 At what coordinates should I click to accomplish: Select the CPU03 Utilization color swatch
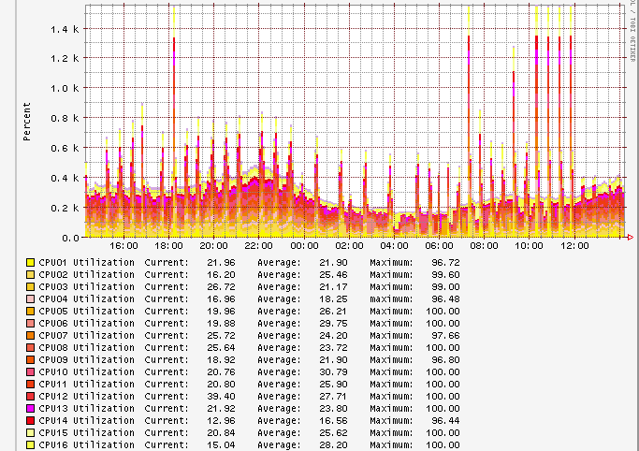(x=30, y=287)
